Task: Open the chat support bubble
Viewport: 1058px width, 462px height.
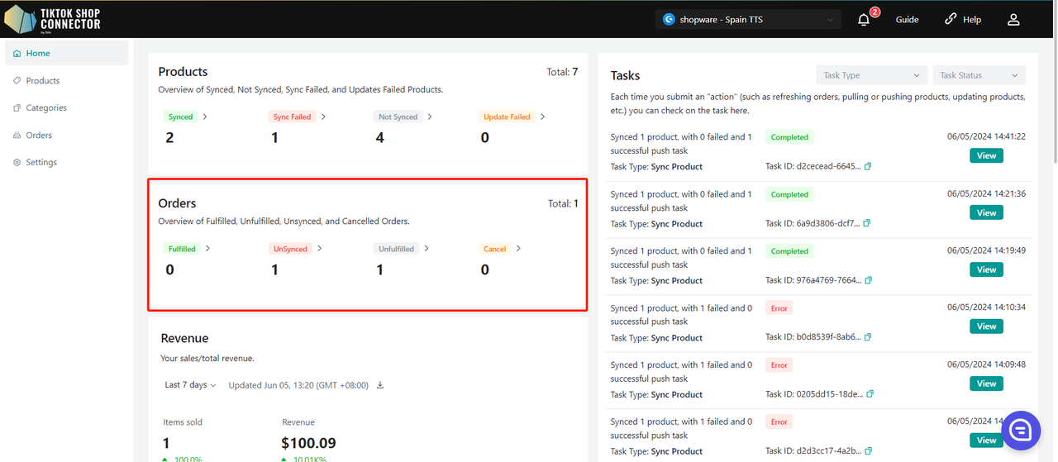Action: (1020, 431)
